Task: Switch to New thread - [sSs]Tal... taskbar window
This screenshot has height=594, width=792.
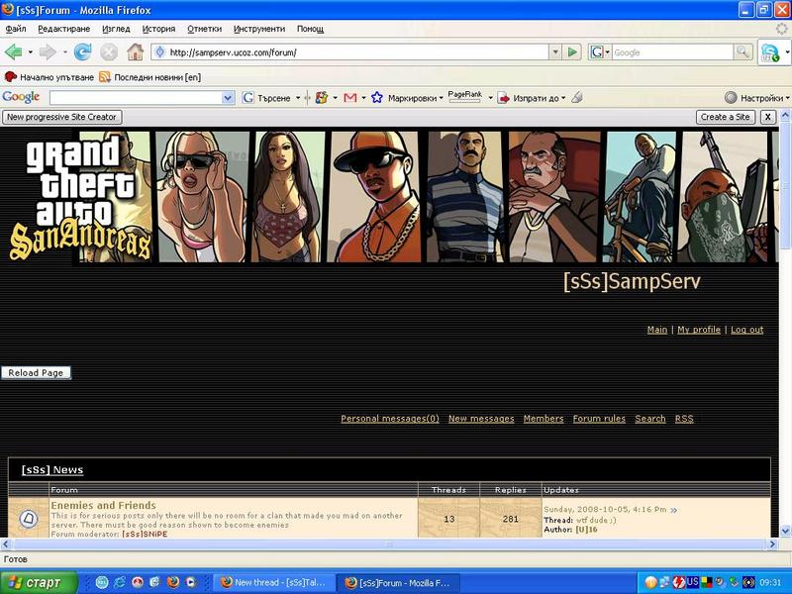Action: pyautogui.click(x=273, y=582)
